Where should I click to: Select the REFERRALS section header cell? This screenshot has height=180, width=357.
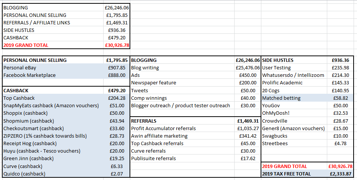pos(182,121)
